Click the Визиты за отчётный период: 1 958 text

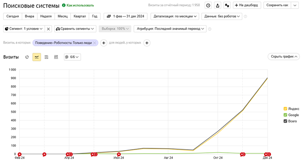pyautogui.click(x=174, y=5)
